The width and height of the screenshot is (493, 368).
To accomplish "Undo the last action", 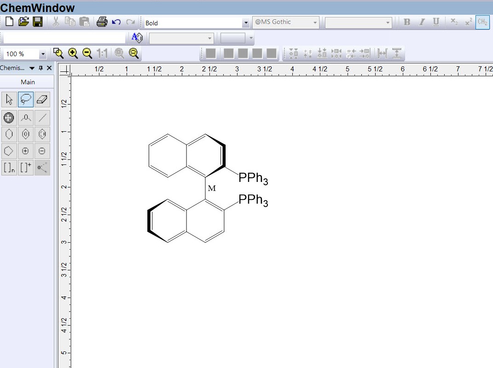I will pyautogui.click(x=116, y=22).
